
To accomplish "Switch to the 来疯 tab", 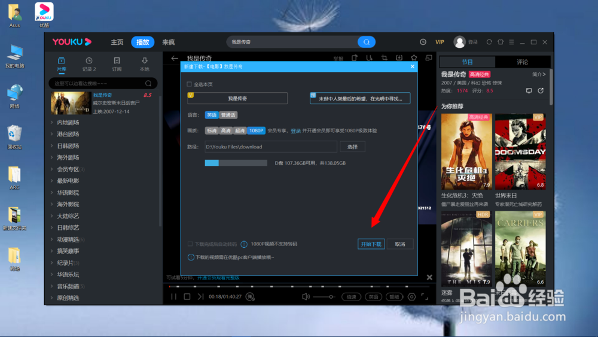I will (x=168, y=42).
